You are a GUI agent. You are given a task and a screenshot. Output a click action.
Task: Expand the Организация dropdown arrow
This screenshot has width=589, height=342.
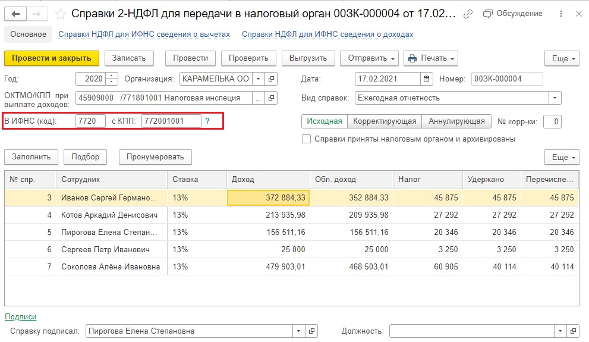pos(258,79)
